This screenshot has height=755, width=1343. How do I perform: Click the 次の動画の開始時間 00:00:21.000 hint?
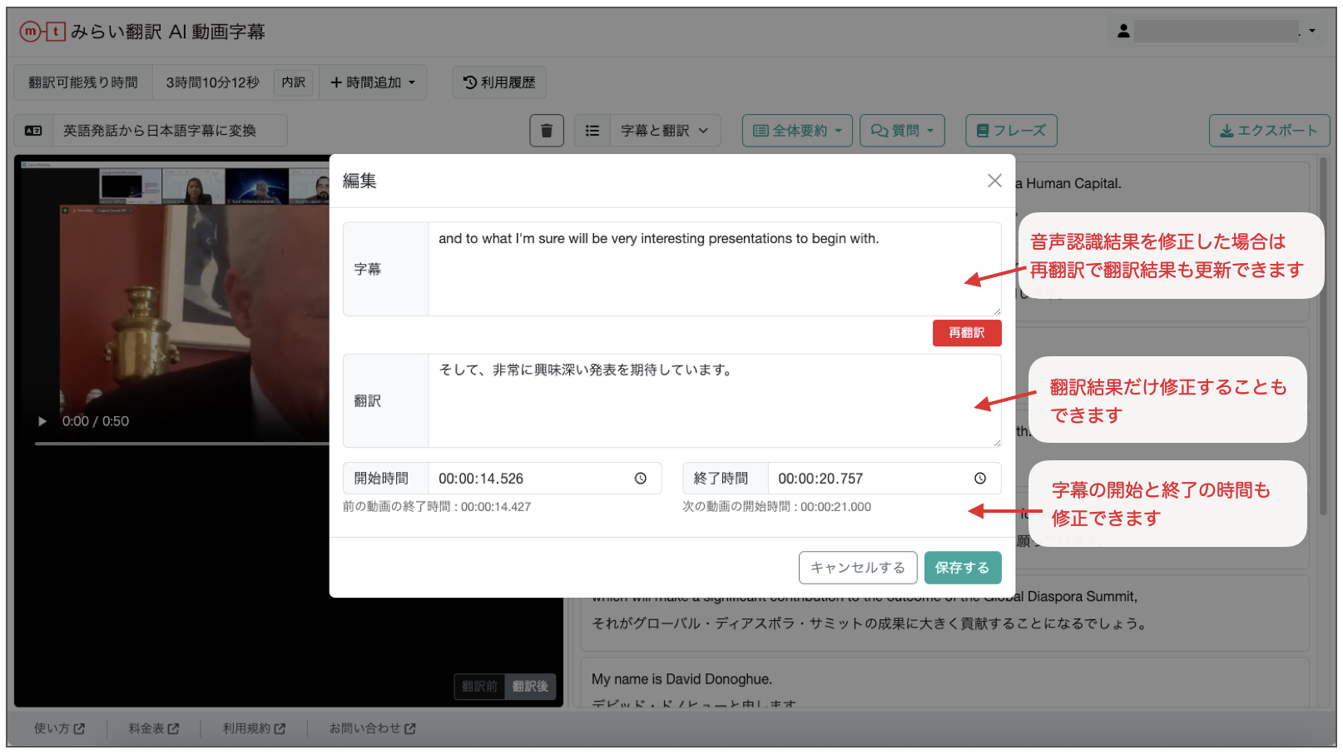[x=777, y=507]
